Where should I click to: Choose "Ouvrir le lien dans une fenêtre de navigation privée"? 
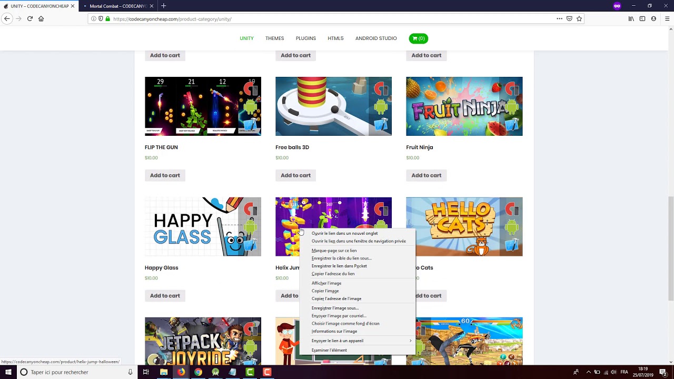(357, 241)
